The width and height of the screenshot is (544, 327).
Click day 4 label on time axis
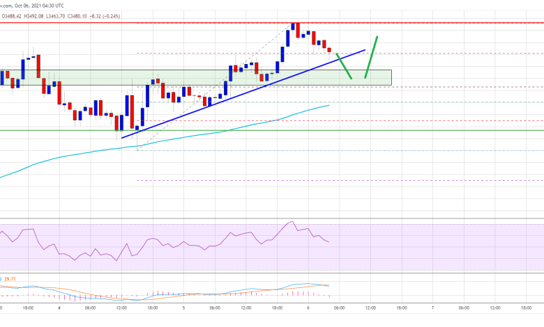tap(59, 307)
